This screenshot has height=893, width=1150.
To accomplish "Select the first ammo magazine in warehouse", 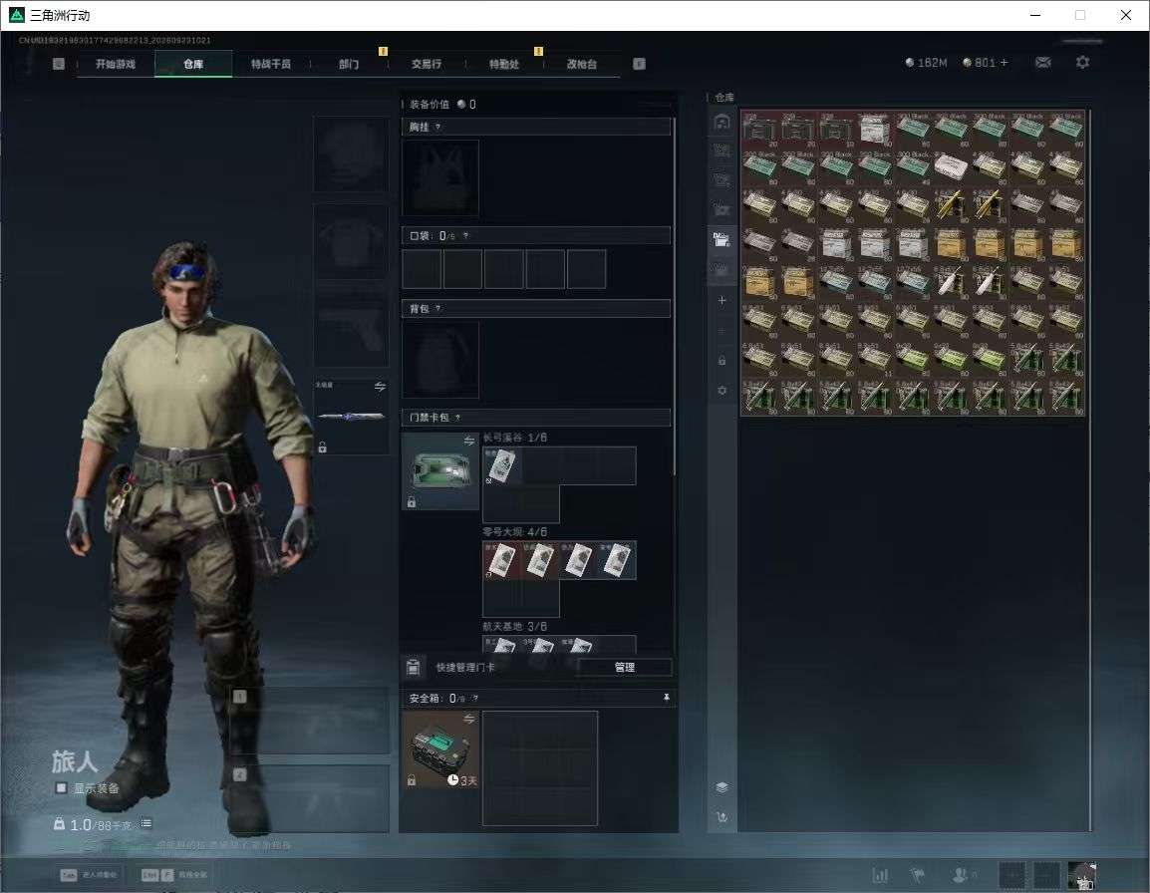I will 759,130.
